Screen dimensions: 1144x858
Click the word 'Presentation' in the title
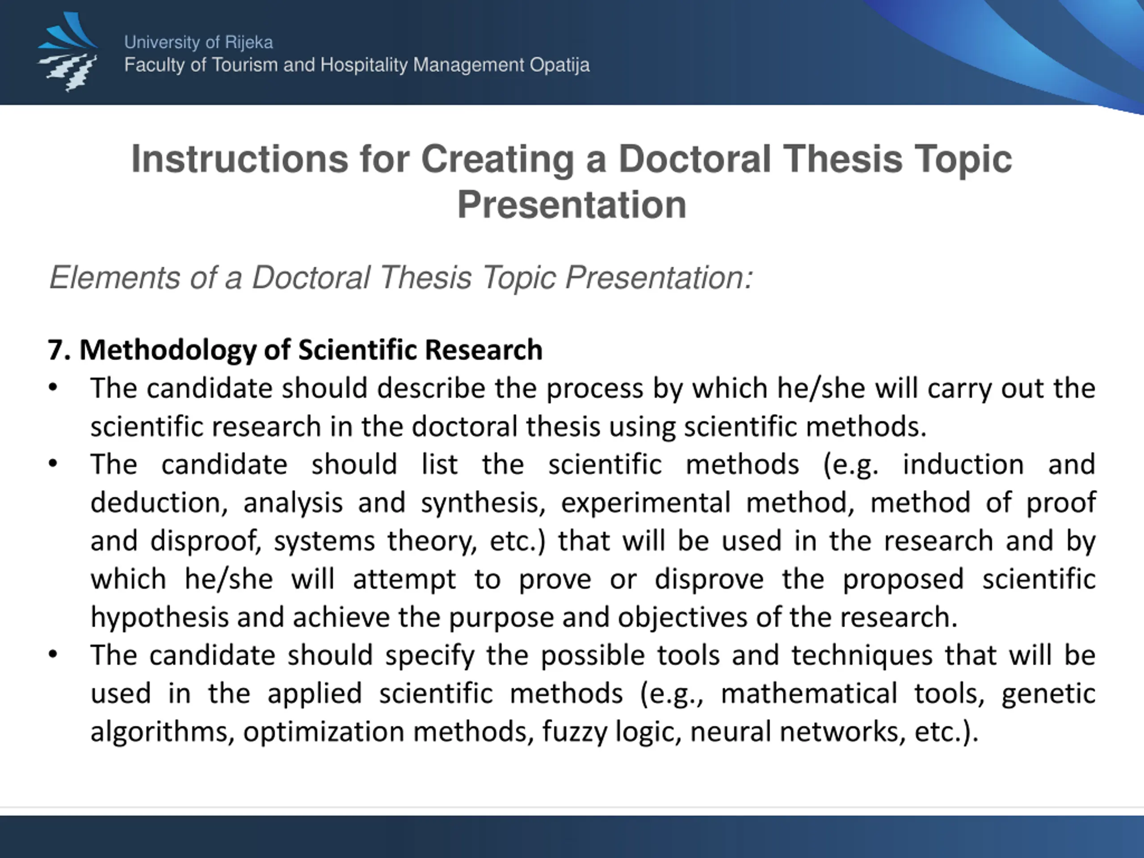pyautogui.click(x=572, y=205)
